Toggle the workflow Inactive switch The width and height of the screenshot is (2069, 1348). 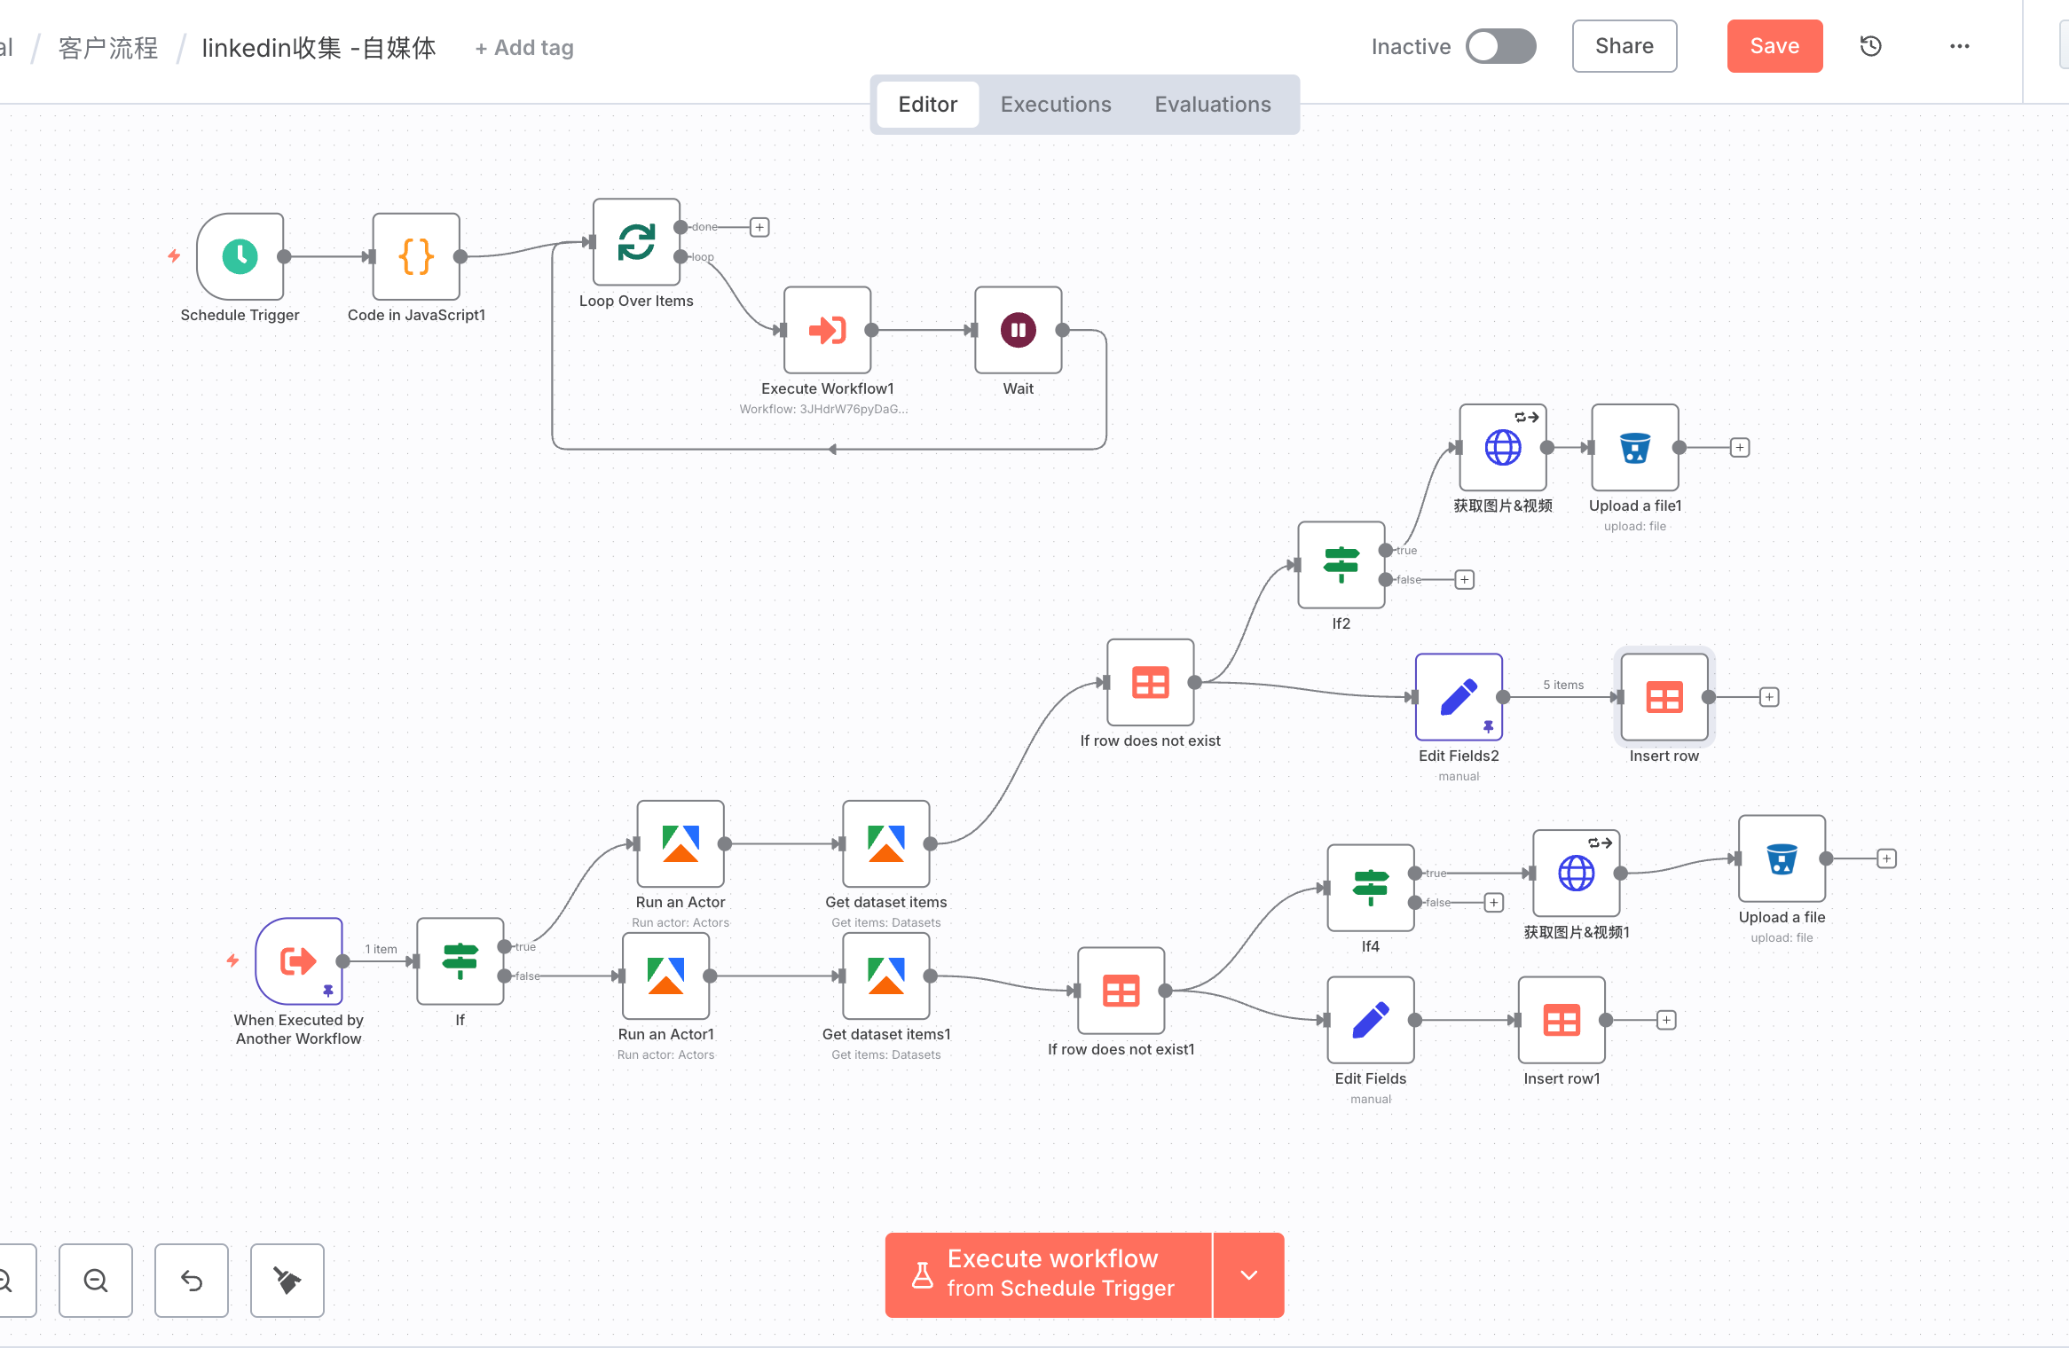(x=1500, y=46)
